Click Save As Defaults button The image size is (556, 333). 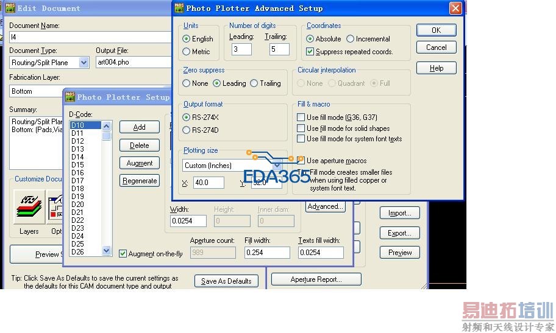[226, 281]
